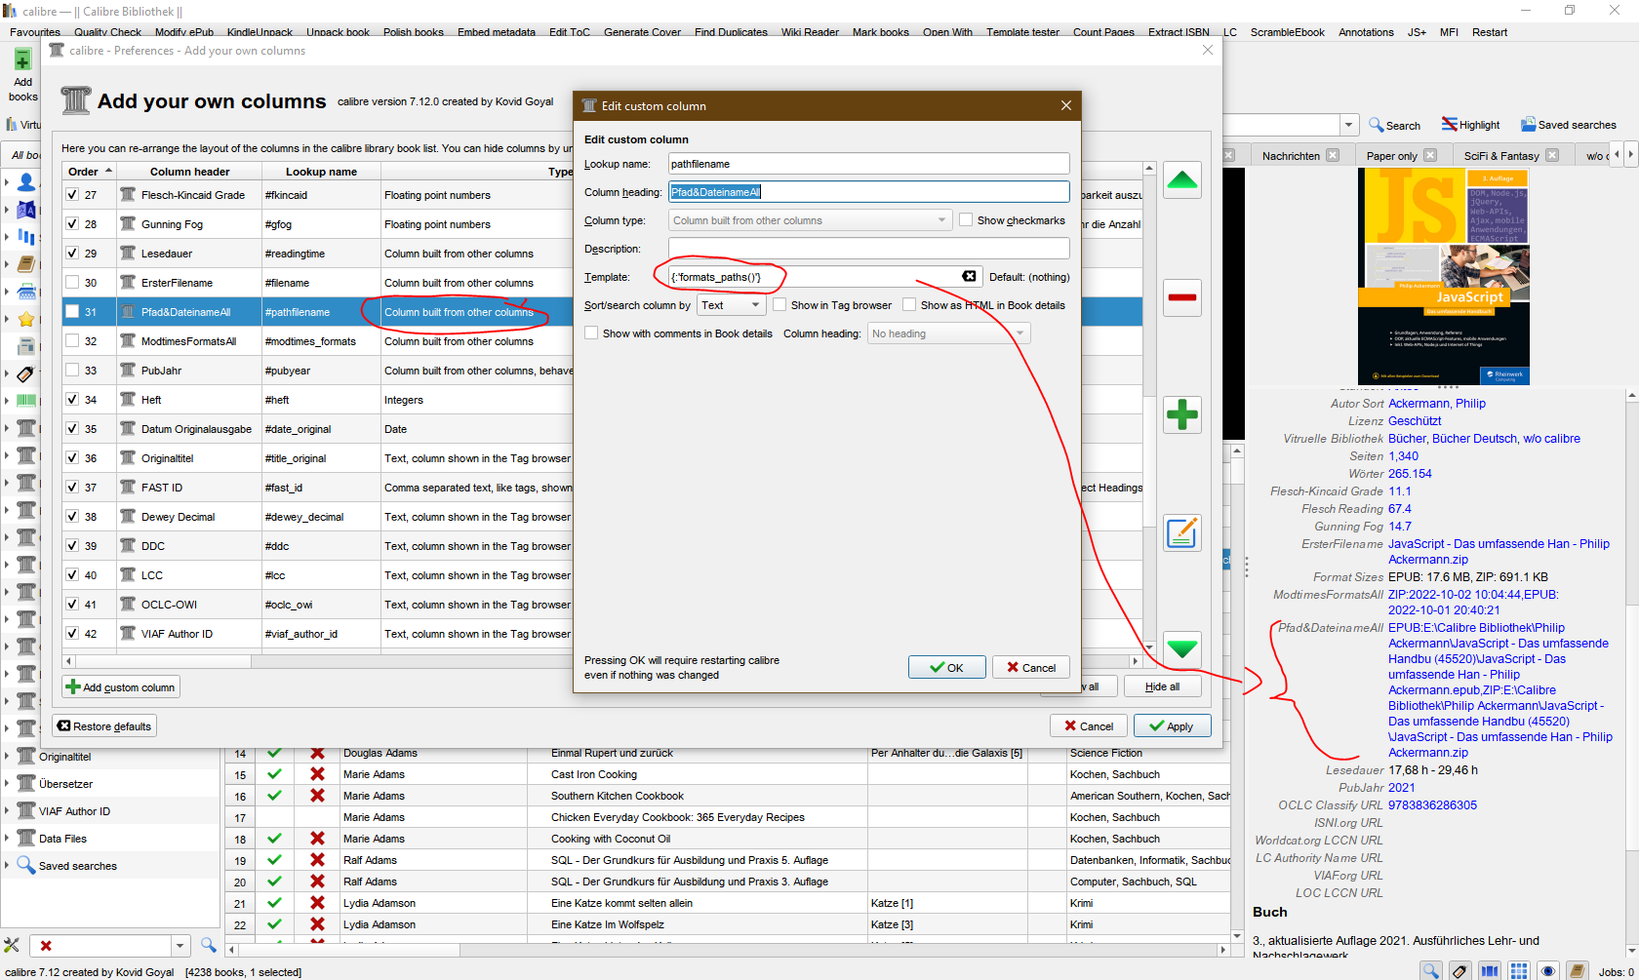The width and height of the screenshot is (1639, 980).
Task: Clear the Template field with the erase icon
Action: (x=969, y=277)
